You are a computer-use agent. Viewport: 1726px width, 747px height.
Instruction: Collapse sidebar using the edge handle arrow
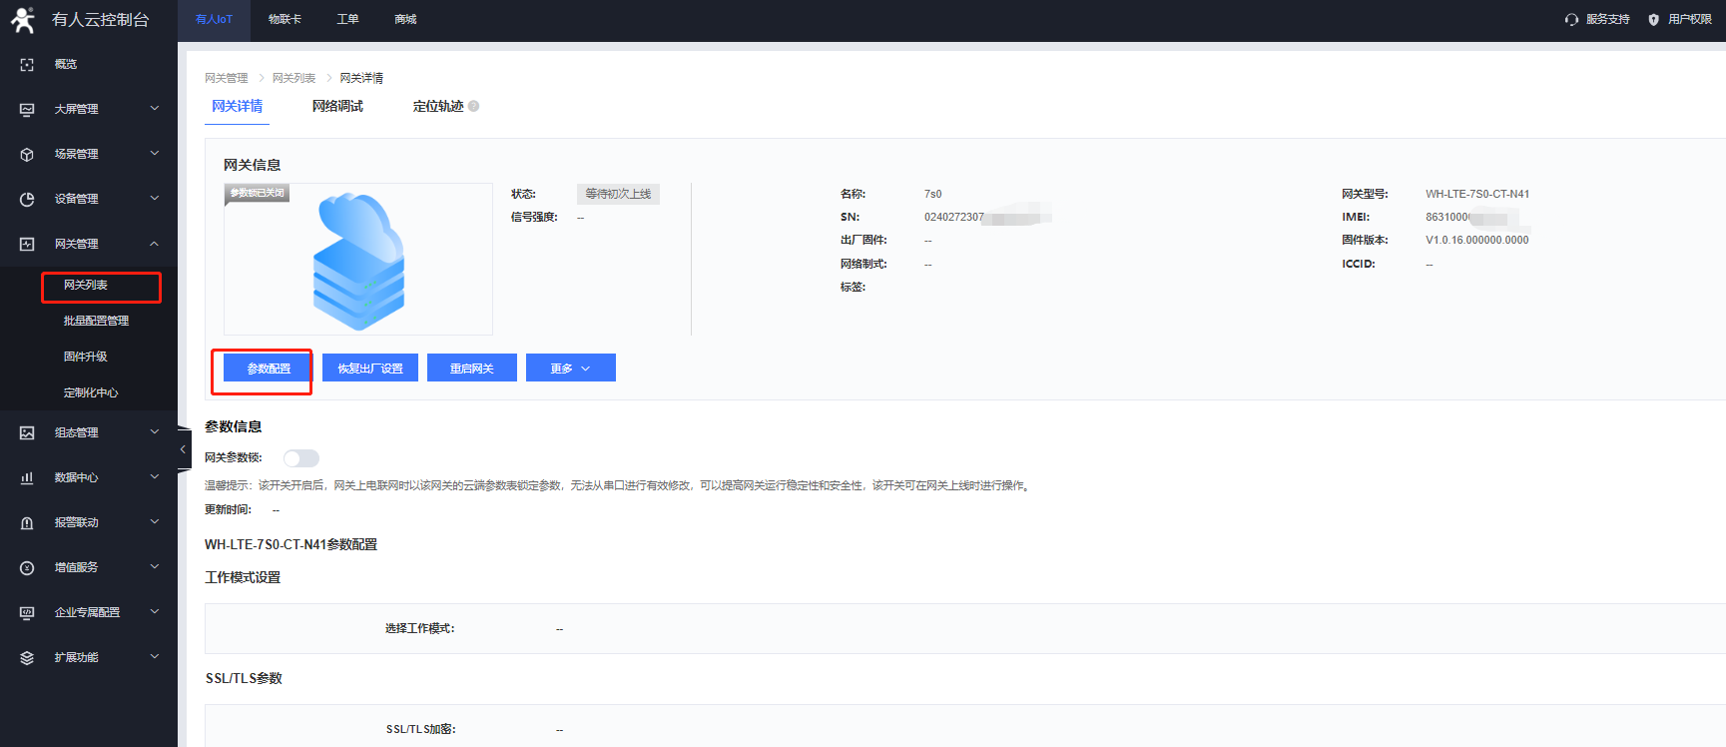[x=183, y=449]
